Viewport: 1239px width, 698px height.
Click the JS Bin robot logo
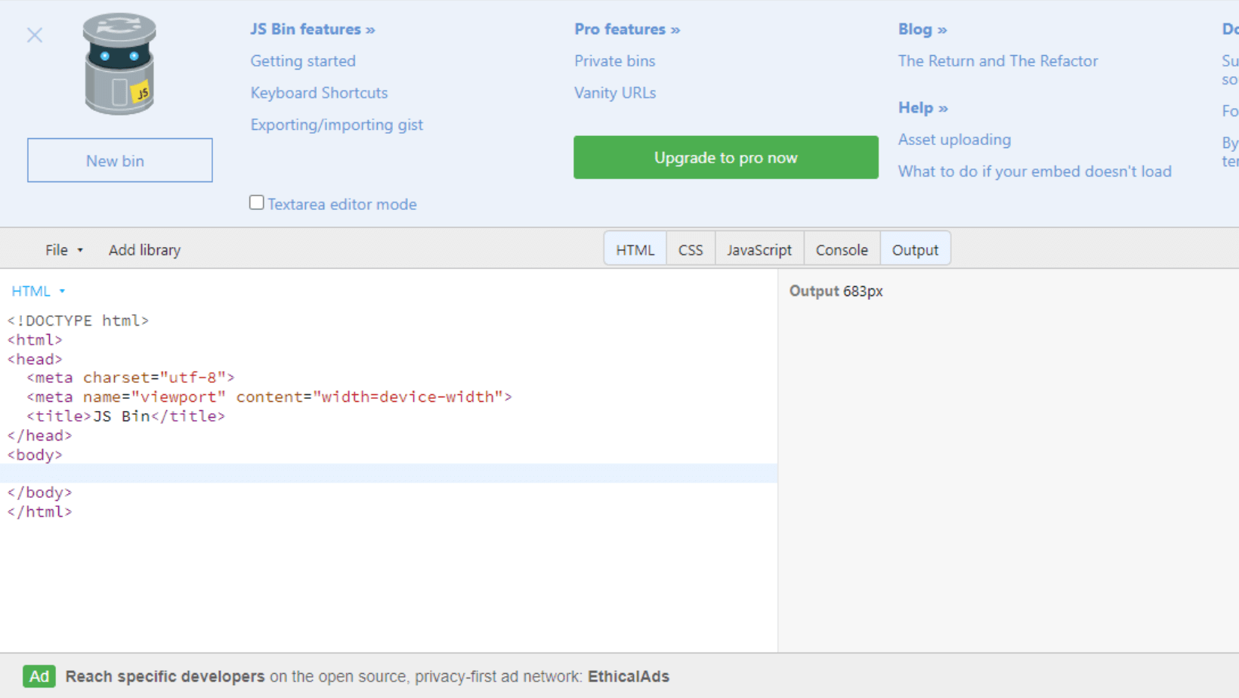pyautogui.click(x=119, y=64)
